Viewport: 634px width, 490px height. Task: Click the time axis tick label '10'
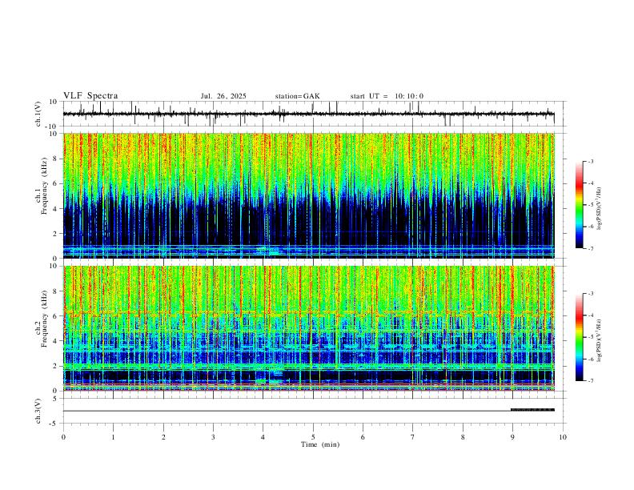pos(563,437)
